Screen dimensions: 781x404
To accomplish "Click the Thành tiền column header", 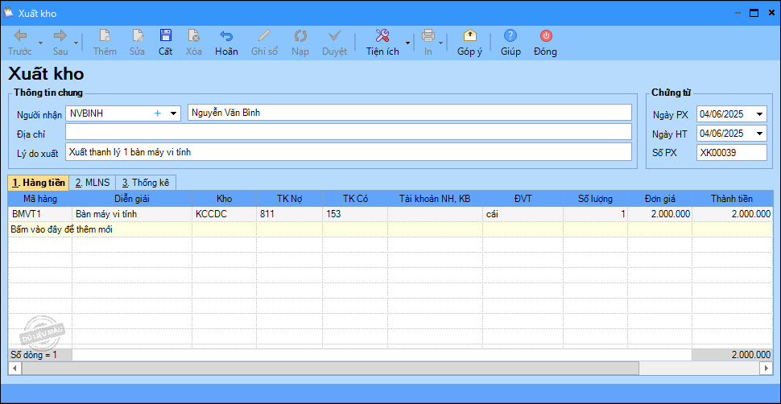I will 732,199.
